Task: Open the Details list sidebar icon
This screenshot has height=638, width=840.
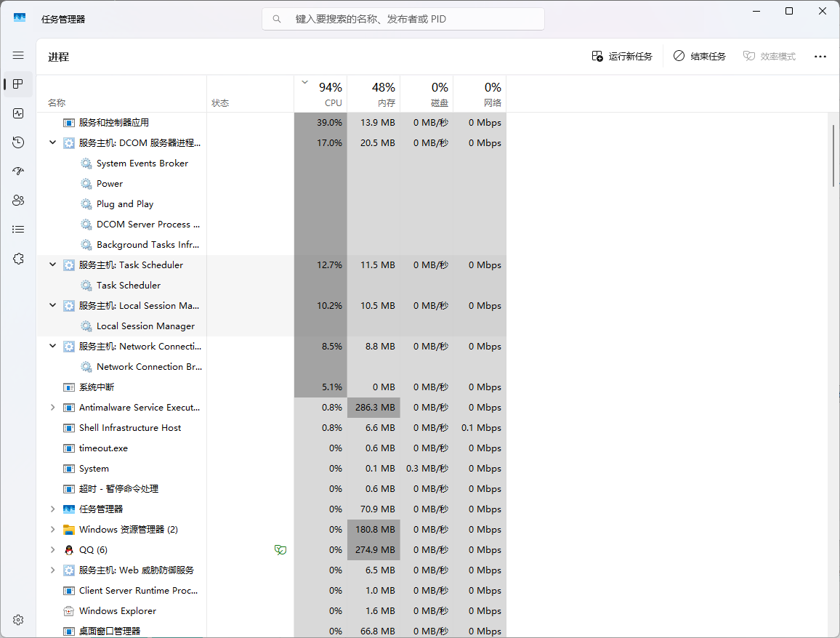Action: point(18,230)
